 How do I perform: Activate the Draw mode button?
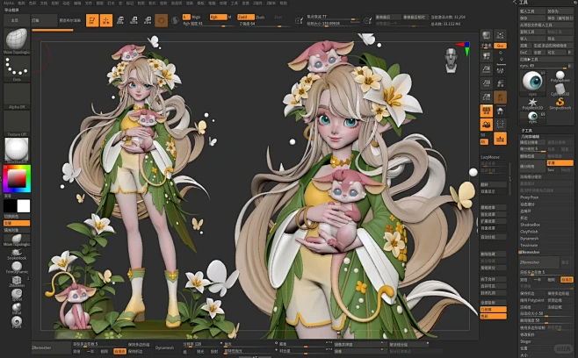pos(106,18)
